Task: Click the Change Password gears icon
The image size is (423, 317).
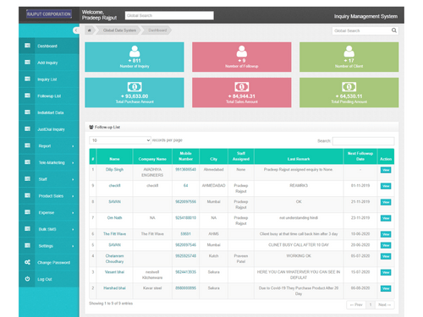Action: point(27,262)
